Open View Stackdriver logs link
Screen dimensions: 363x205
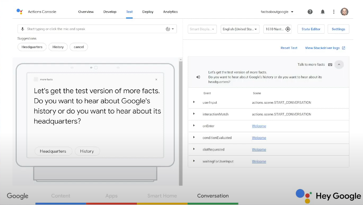tap(323, 48)
